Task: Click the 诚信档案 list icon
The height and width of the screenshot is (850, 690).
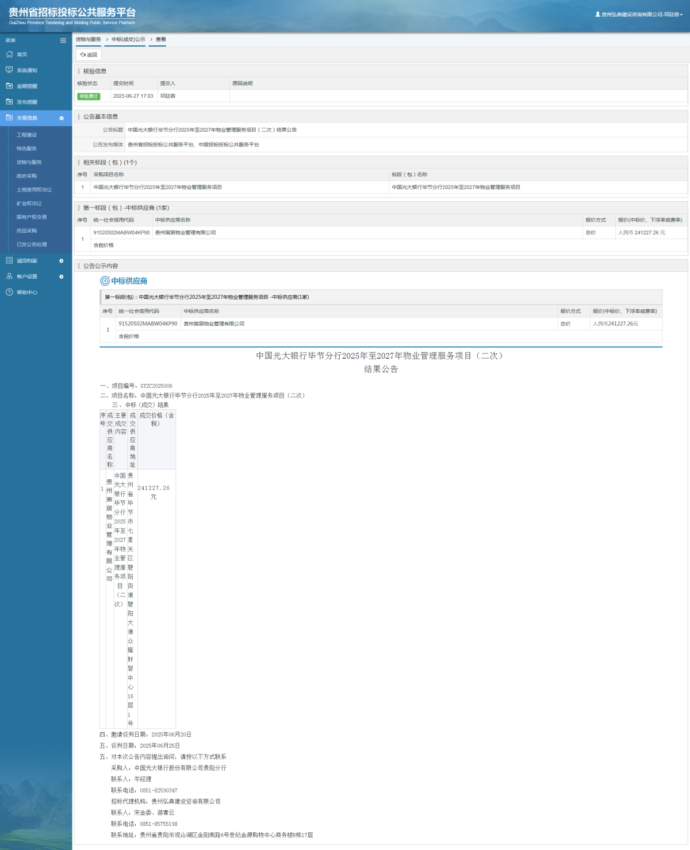Action: tap(9, 260)
